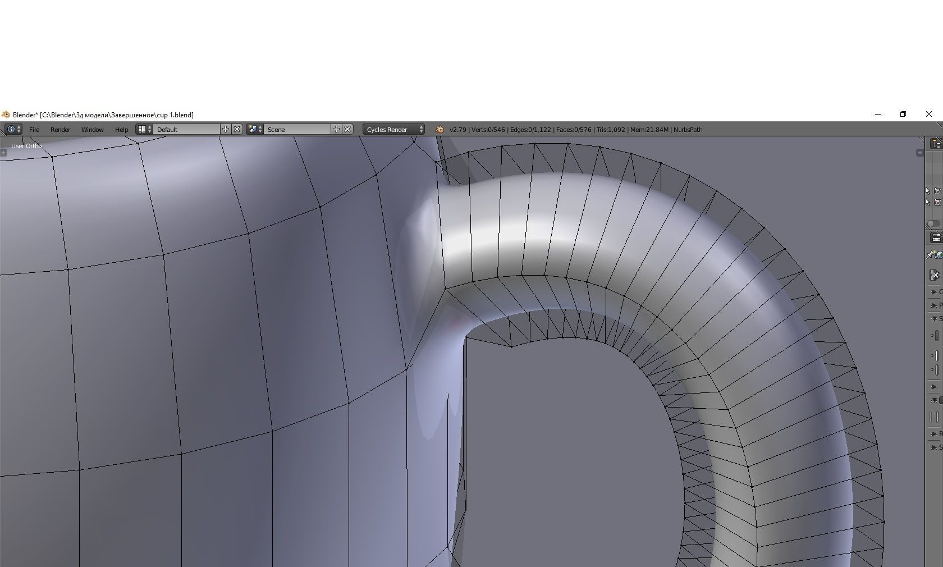
Task: Toggle the pin icon in Properties editor
Action: (x=930, y=255)
